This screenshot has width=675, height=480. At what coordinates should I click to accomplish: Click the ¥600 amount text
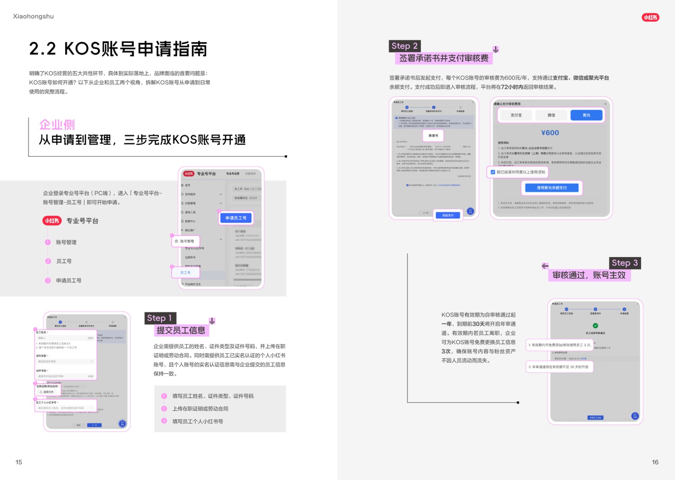click(x=550, y=133)
